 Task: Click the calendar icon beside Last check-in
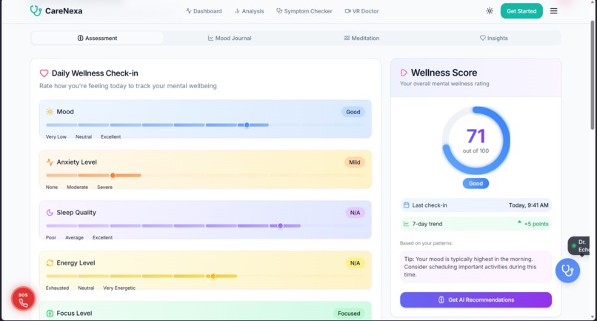pyautogui.click(x=406, y=205)
